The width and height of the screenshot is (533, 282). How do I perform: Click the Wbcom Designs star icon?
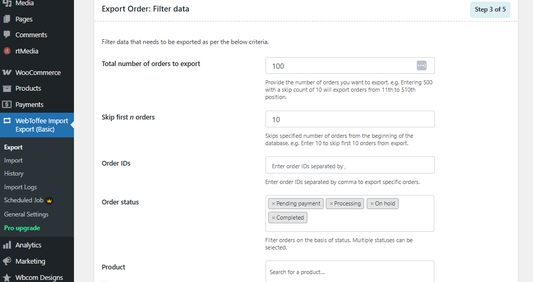point(7,277)
